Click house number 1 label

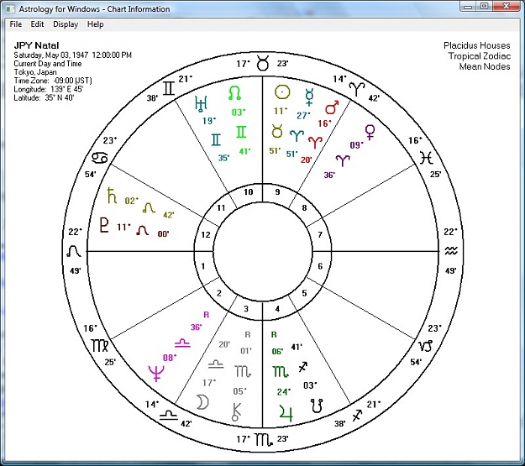pos(203,266)
